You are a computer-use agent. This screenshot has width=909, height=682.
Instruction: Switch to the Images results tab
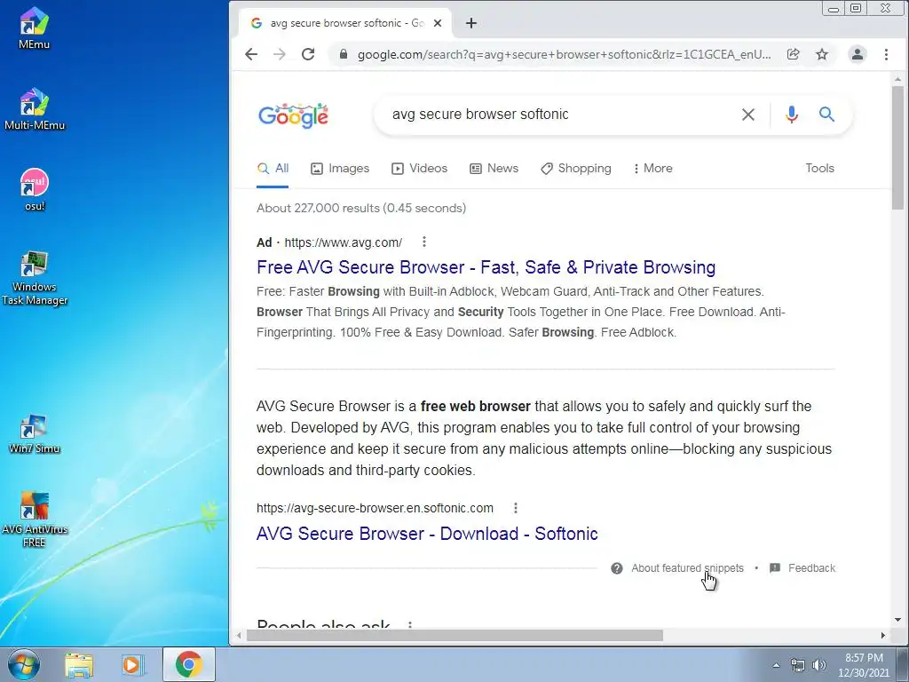tap(340, 168)
